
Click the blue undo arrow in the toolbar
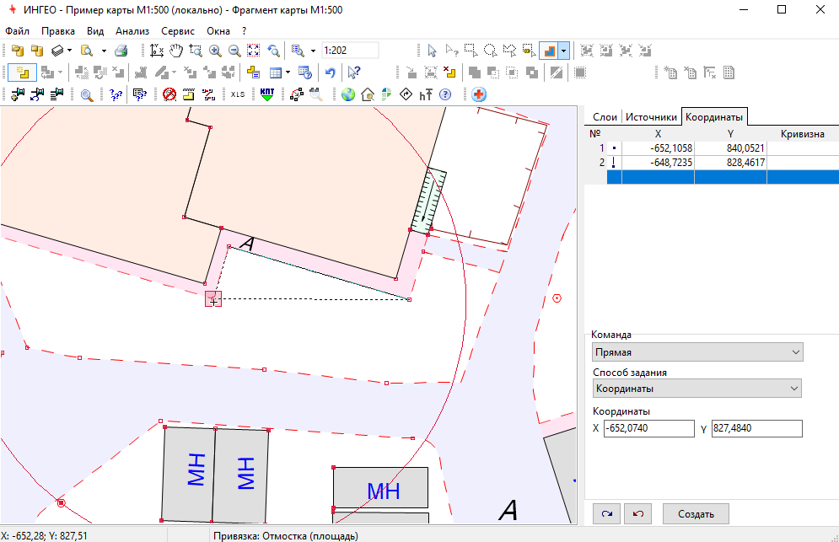click(x=331, y=72)
